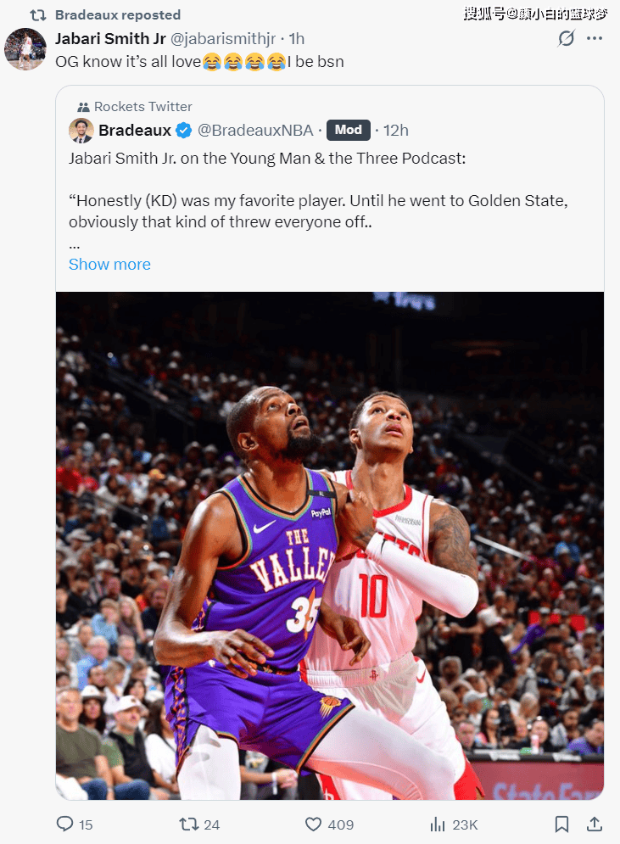Viewport: 620px width, 844px height.
Task: Click the Bradeaux reposted header
Action: point(118,14)
